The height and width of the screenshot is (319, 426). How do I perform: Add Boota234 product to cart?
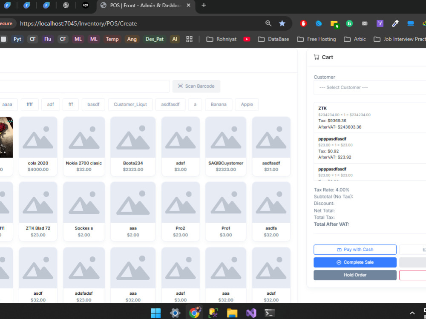pos(133,146)
